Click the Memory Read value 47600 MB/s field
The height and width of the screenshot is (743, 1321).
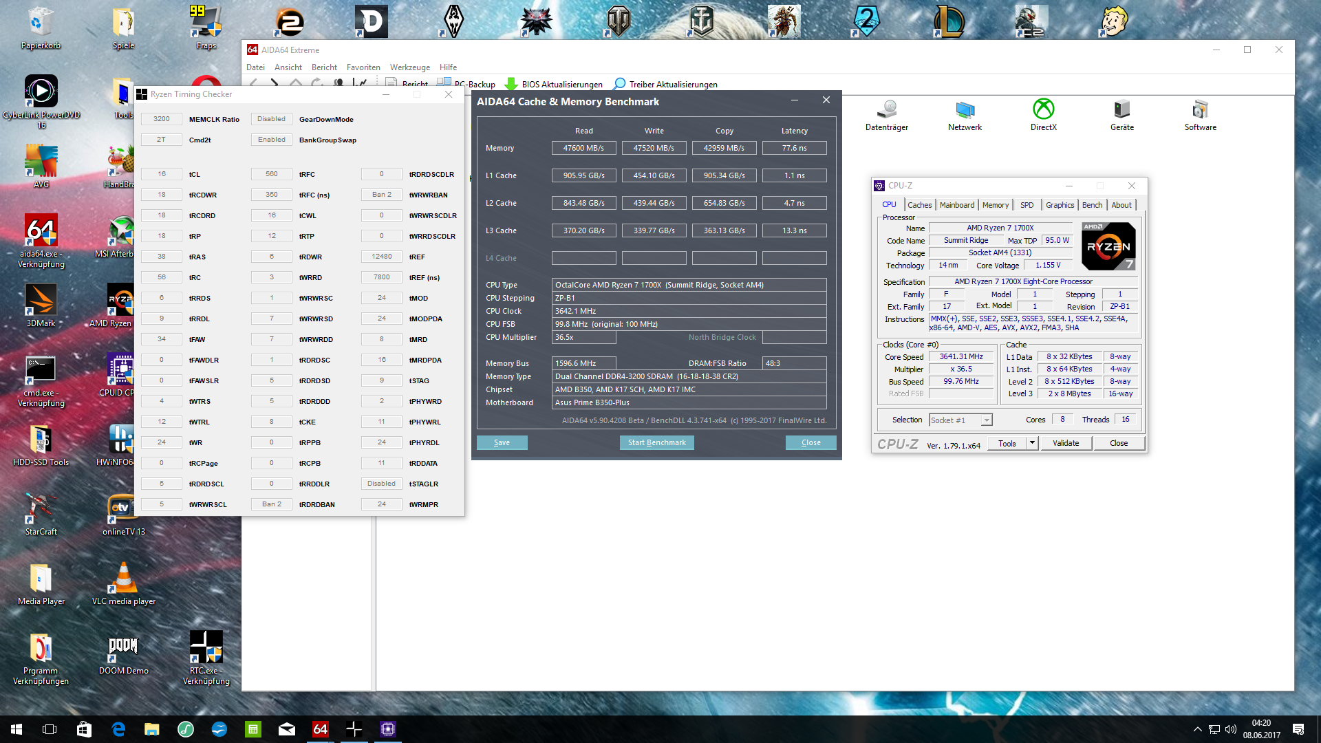(583, 148)
